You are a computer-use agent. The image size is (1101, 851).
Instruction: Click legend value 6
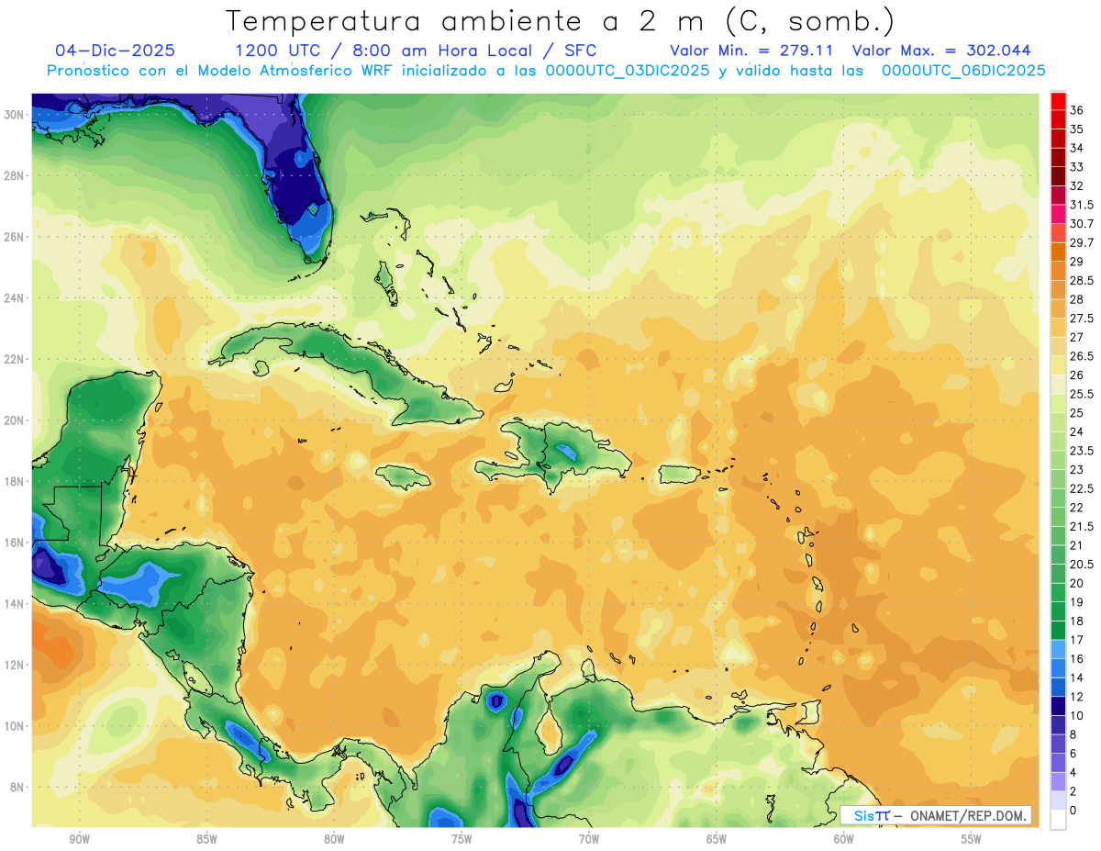click(x=1074, y=754)
